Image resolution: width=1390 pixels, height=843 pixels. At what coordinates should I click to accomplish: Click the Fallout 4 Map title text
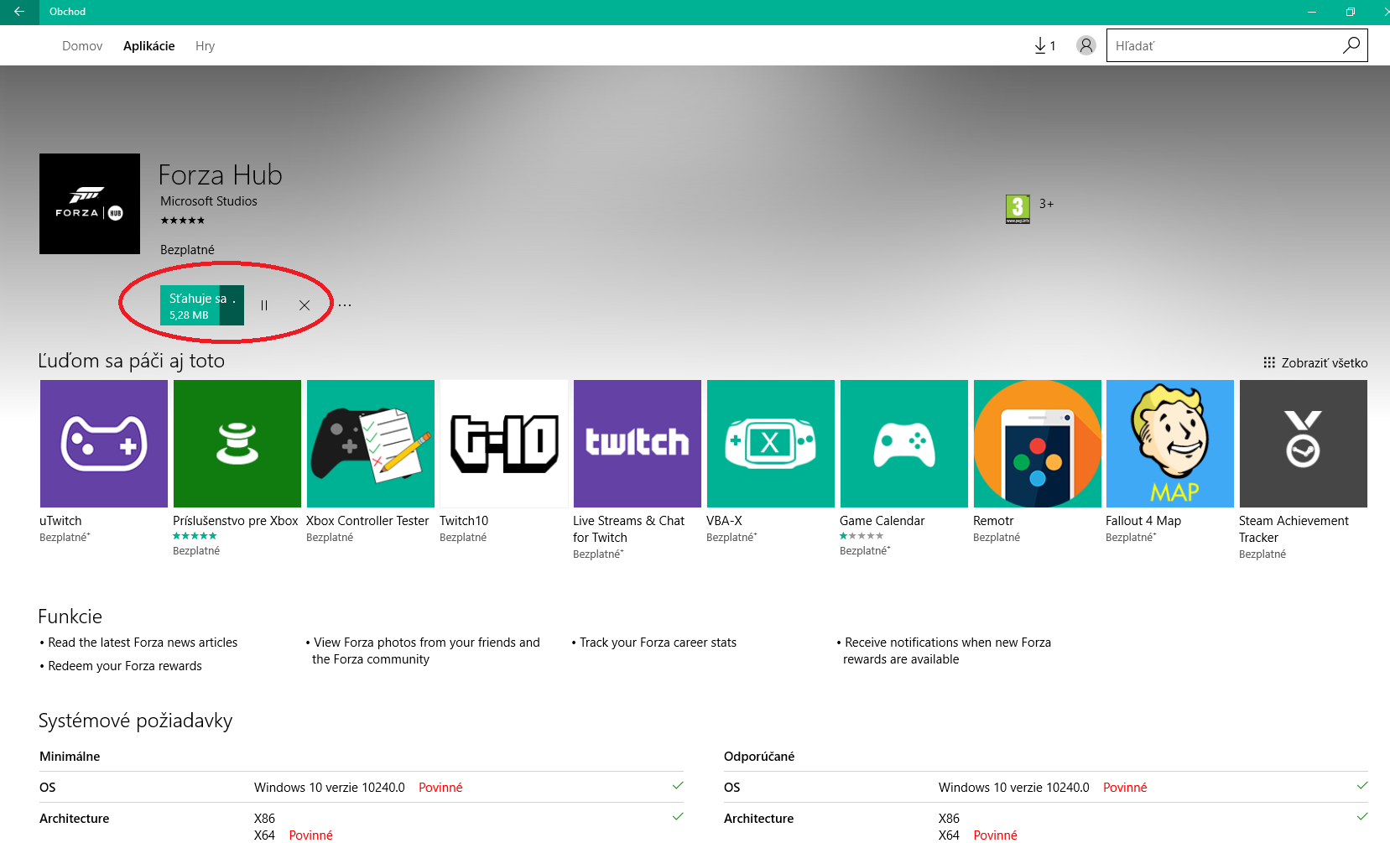1143,521
